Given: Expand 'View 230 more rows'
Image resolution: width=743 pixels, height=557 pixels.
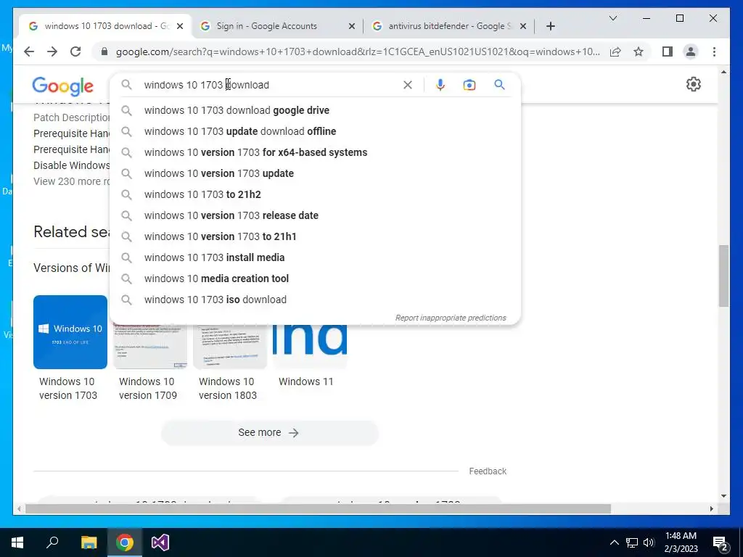Looking at the screenshot, I should [x=72, y=181].
